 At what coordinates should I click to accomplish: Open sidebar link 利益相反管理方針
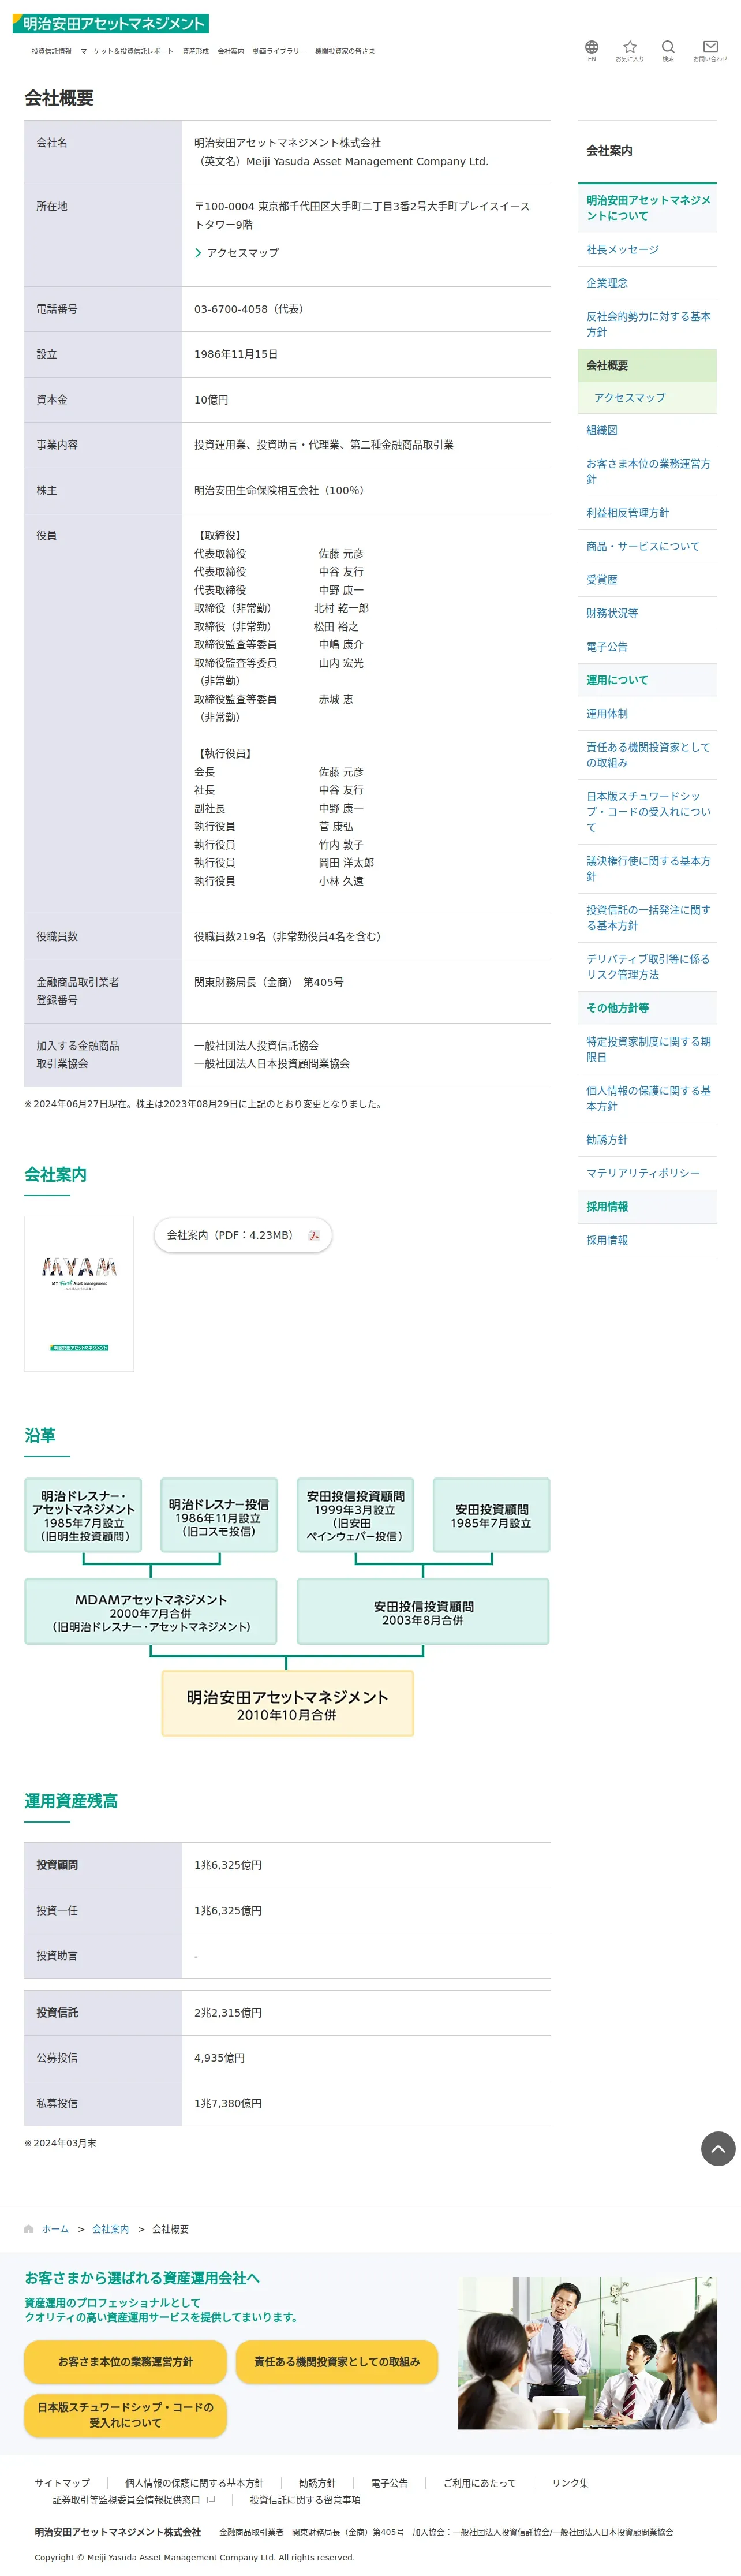coord(647,513)
